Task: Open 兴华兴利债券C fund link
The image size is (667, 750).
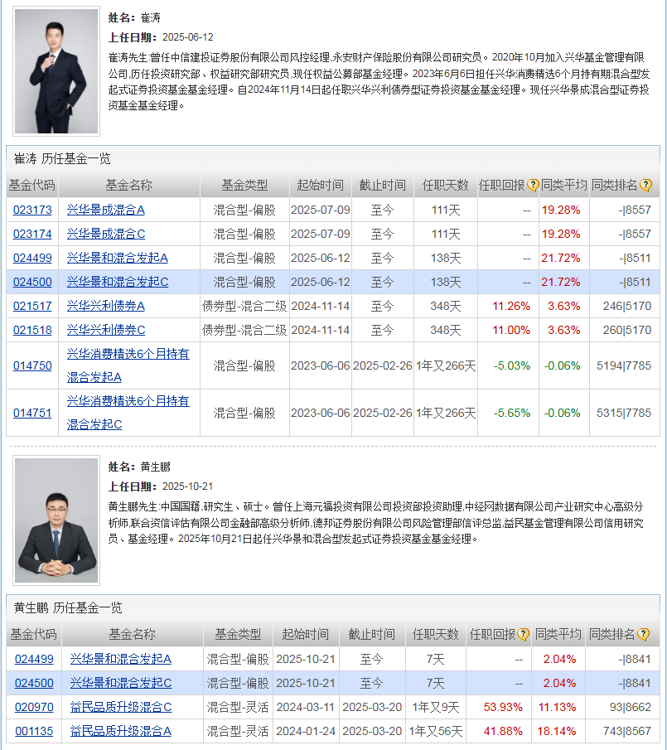Action: coord(106,330)
